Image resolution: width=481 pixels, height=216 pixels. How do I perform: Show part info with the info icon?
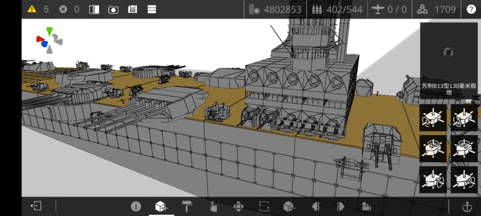tap(136, 207)
